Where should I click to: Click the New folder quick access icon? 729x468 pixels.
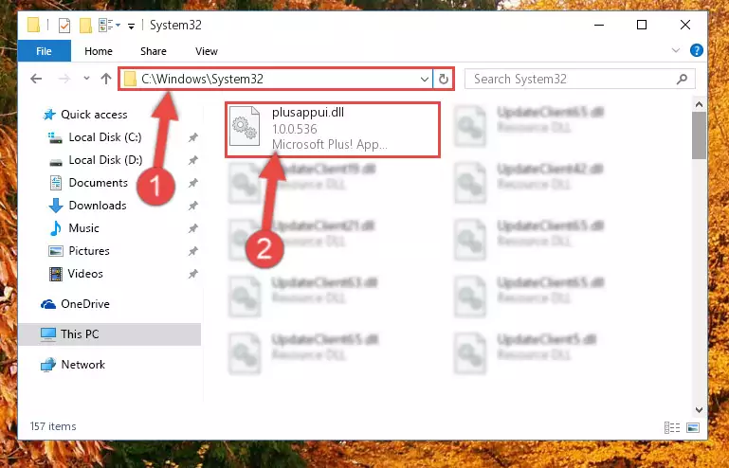coord(85,25)
